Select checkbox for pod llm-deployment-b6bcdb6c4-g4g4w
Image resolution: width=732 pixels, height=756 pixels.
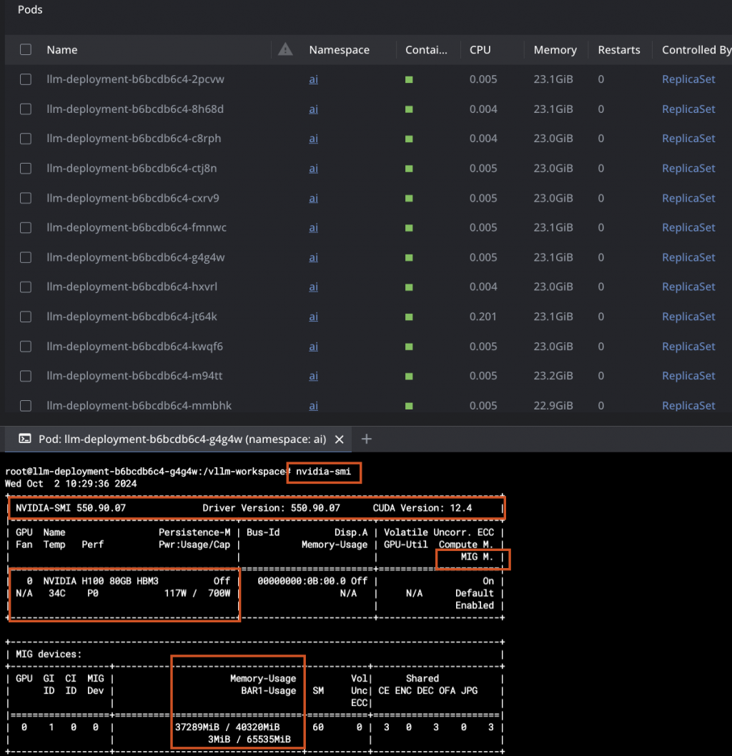(x=26, y=257)
